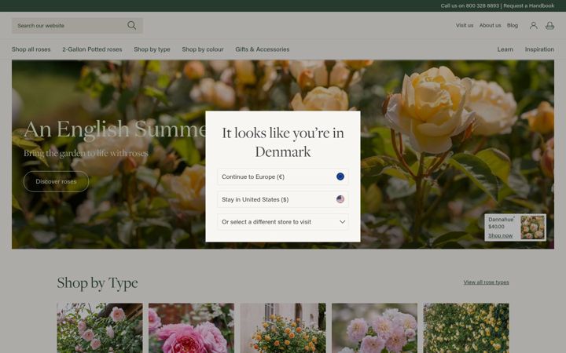Screen dimensions: 566x353
Task: Open the user account icon
Action: click(x=533, y=26)
